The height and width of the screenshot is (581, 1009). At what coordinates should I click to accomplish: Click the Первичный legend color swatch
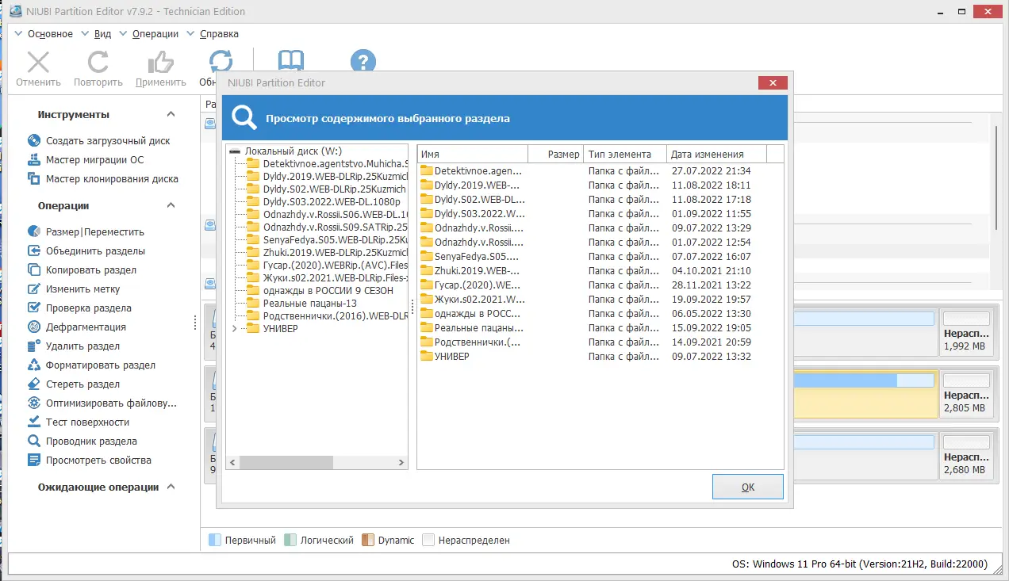215,541
